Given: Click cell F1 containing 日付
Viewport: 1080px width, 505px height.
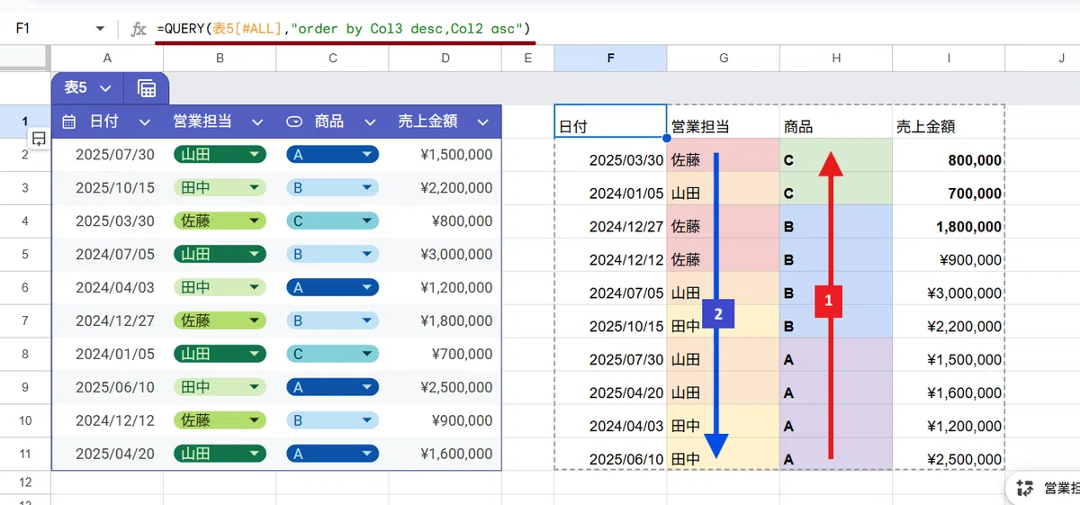Looking at the screenshot, I should coord(610,122).
